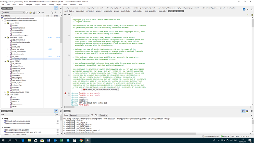This screenshot has width=254, height=143.
Task: Navigate forward with the editor right arrow
Action: click(x=69, y=15)
